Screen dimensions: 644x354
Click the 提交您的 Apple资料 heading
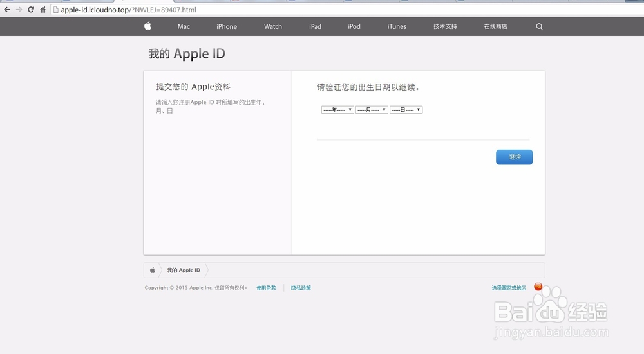pos(193,87)
